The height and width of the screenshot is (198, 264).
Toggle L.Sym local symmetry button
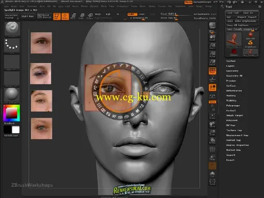click(x=212, y=96)
